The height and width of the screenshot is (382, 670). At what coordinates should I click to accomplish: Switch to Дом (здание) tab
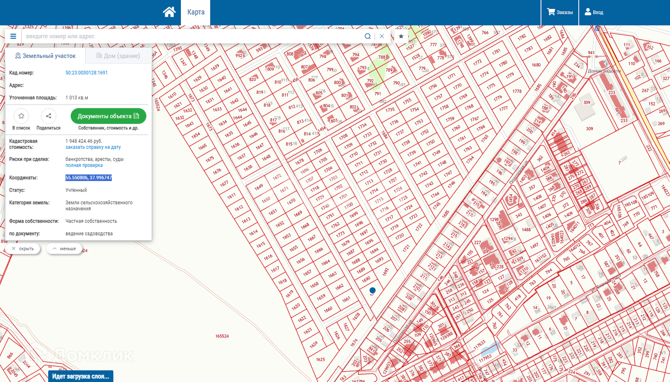tap(118, 56)
